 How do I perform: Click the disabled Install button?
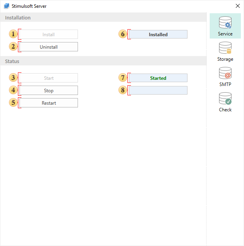coord(49,34)
